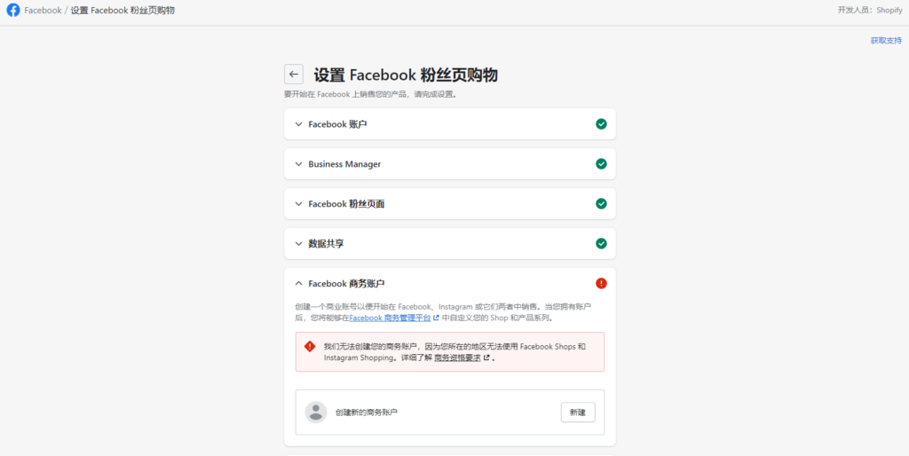Expand the Facebook 粉丝页面 section chevron
The height and width of the screenshot is (456, 909).
298,204
